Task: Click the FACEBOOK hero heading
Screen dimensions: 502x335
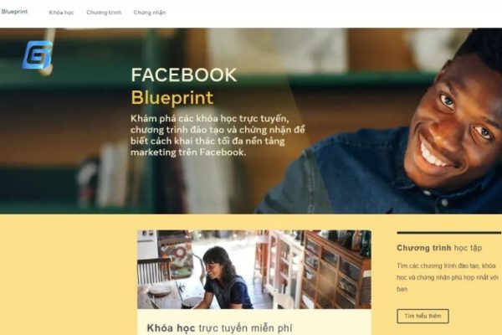Action: (x=184, y=75)
